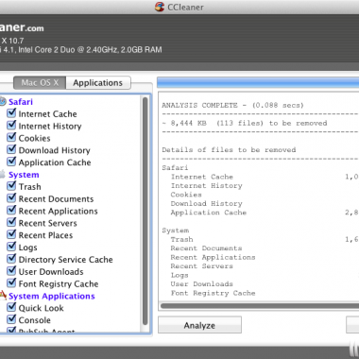Uncheck the Logs checkbox
The width and height of the screenshot is (359, 359).
(11, 247)
